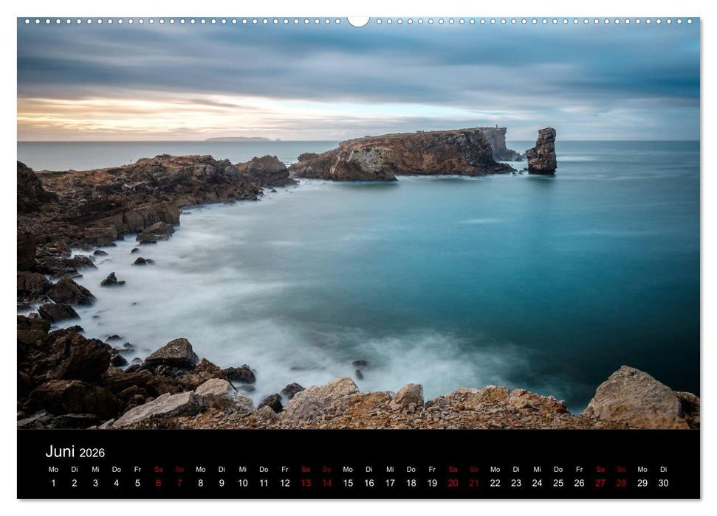Click a red "Sa" weekday label
Image resolution: width=717 pixels, height=516 pixels.
(x=157, y=467)
